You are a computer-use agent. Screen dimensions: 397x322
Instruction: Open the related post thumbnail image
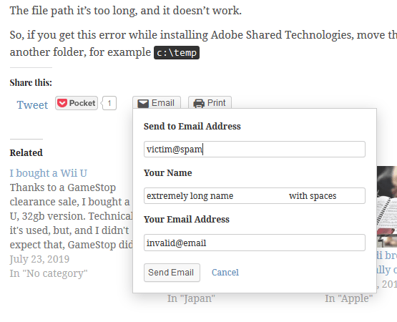tap(386, 207)
